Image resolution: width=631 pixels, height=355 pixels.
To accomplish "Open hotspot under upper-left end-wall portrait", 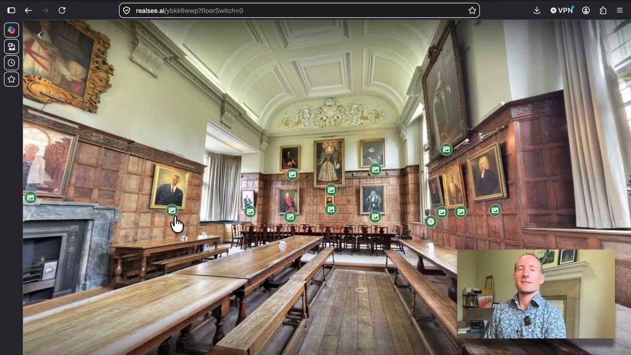I will click(292, 174).
